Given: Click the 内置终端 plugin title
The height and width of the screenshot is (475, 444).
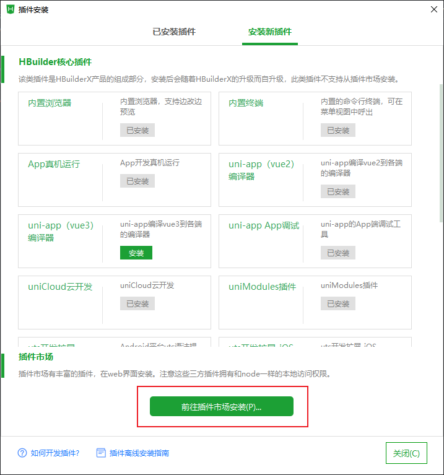Looking at the screenshot, I should [246, 103].
